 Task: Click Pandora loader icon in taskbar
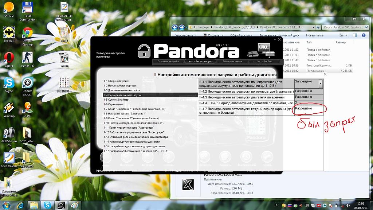[x=60, y=205]
